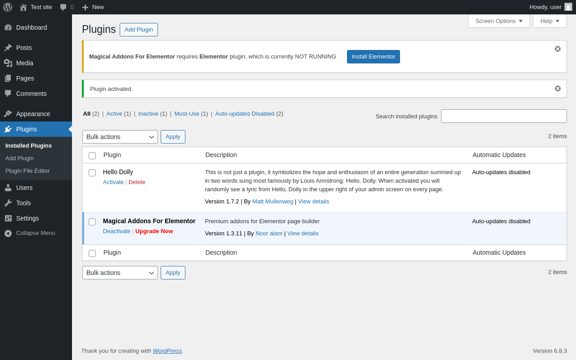Open Add Plugin submenu item
This screenshot has width=576, height=360.
pos(19,158)
